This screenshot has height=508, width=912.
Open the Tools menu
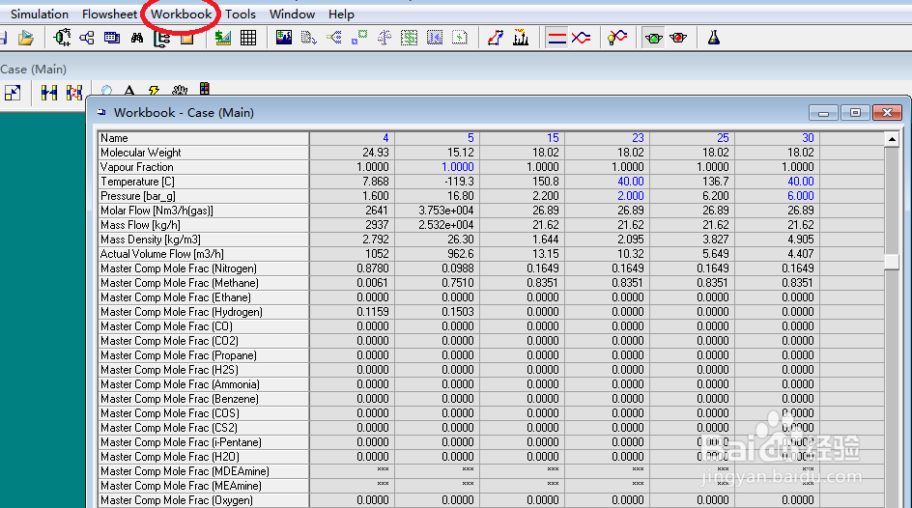(241, 14)
